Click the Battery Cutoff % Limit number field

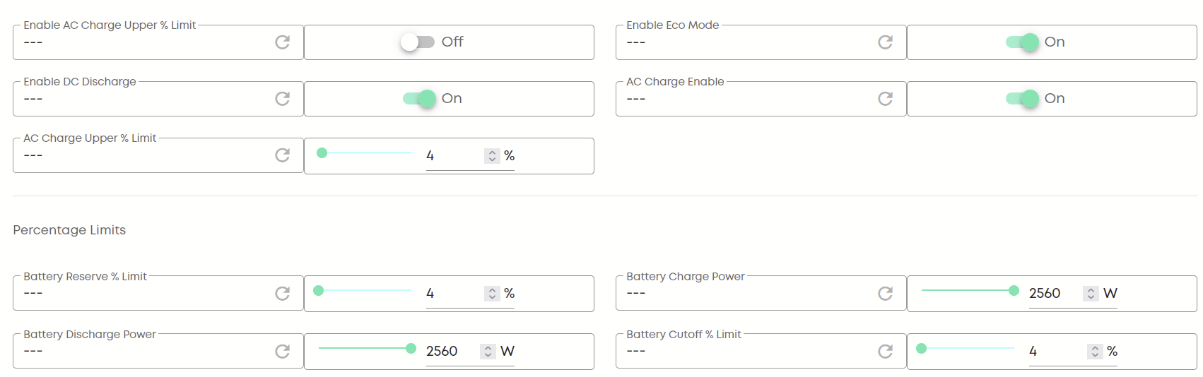point(1055,351)
